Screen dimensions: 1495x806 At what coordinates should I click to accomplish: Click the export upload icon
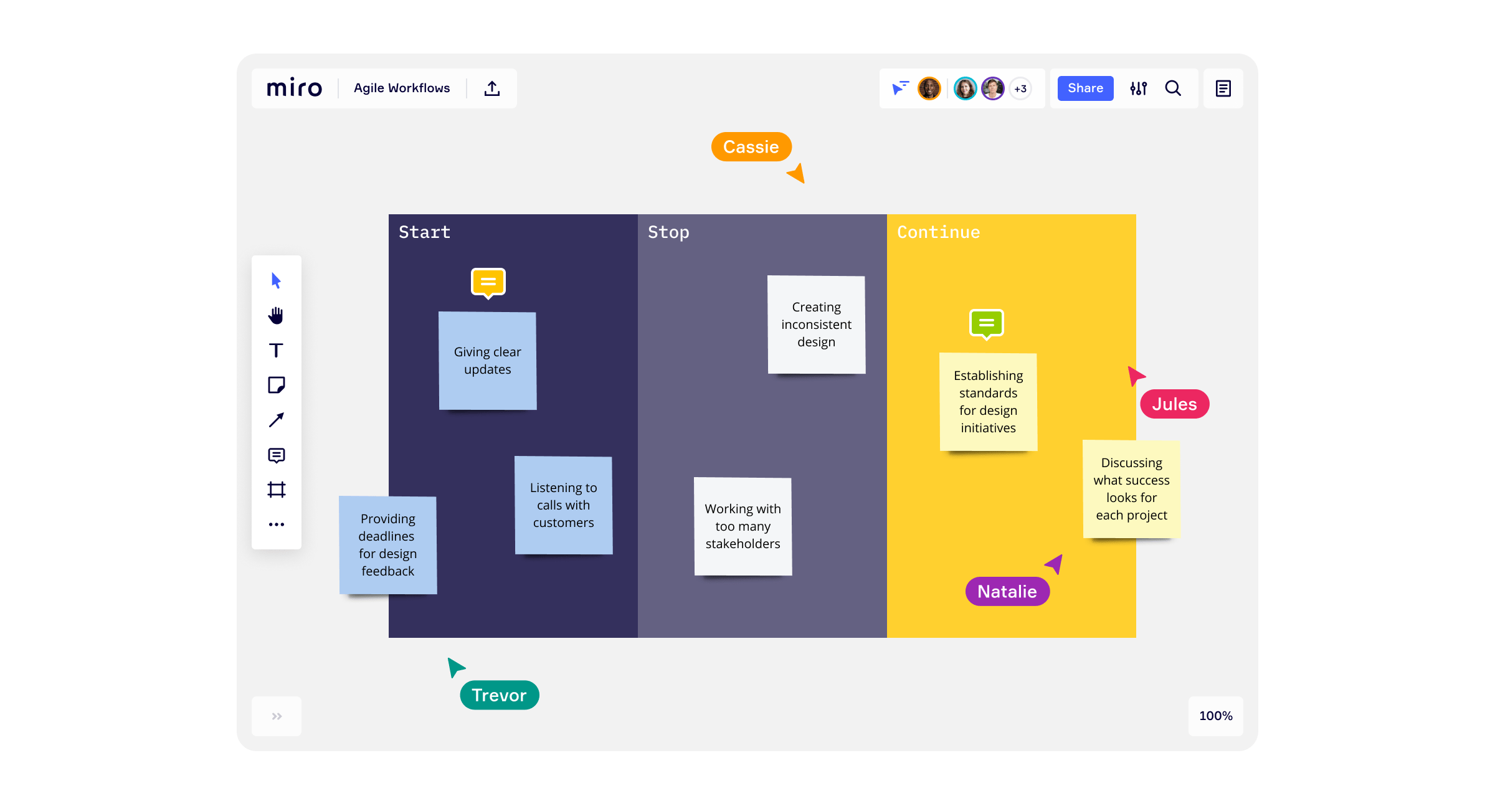coord(492,88)
